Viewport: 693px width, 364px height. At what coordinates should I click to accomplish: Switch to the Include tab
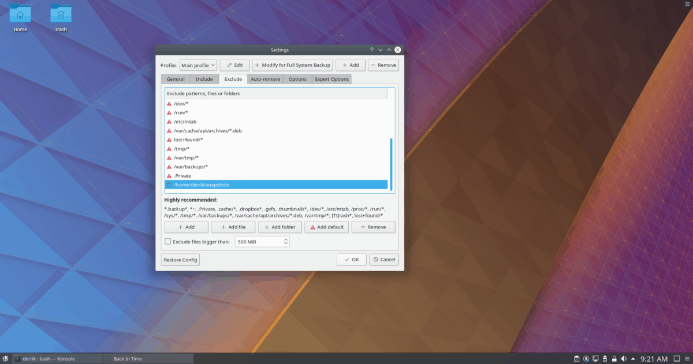204,78
